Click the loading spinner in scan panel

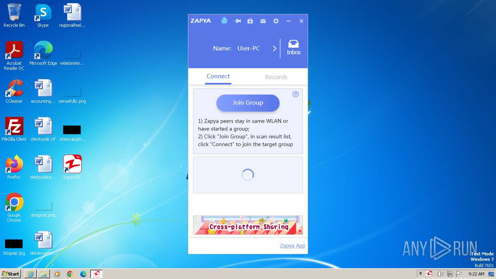(248, 175)
